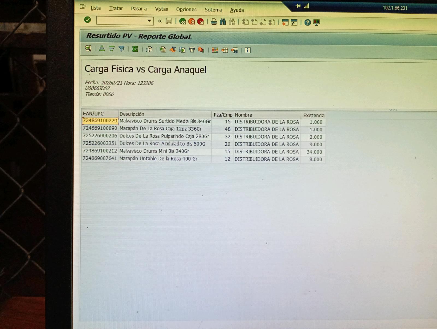The height and width of the screenshot is (329, 437).
Task: Go to previous page icon
Action: click(x=254, y=22)
